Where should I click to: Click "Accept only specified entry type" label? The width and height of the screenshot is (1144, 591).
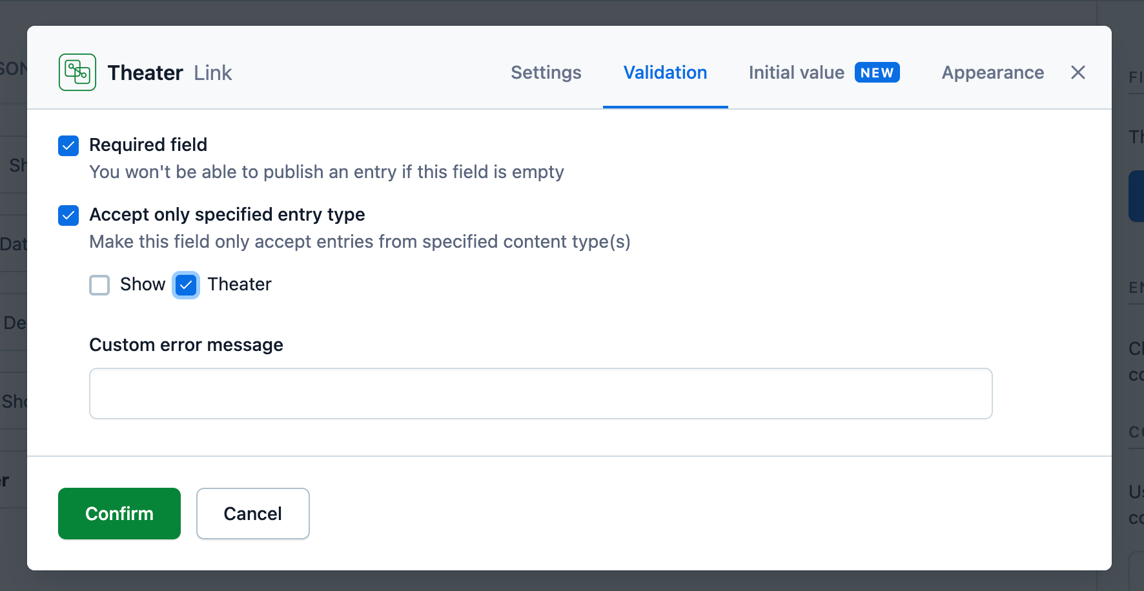point(227,215)
